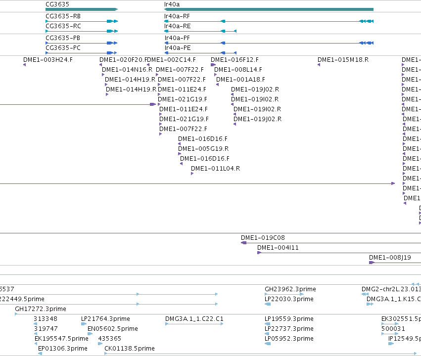The image size is (421, 356).
Task: Click the DME1-004I11 BAC label
Action: pyautogui.click(x=278, y=248)
